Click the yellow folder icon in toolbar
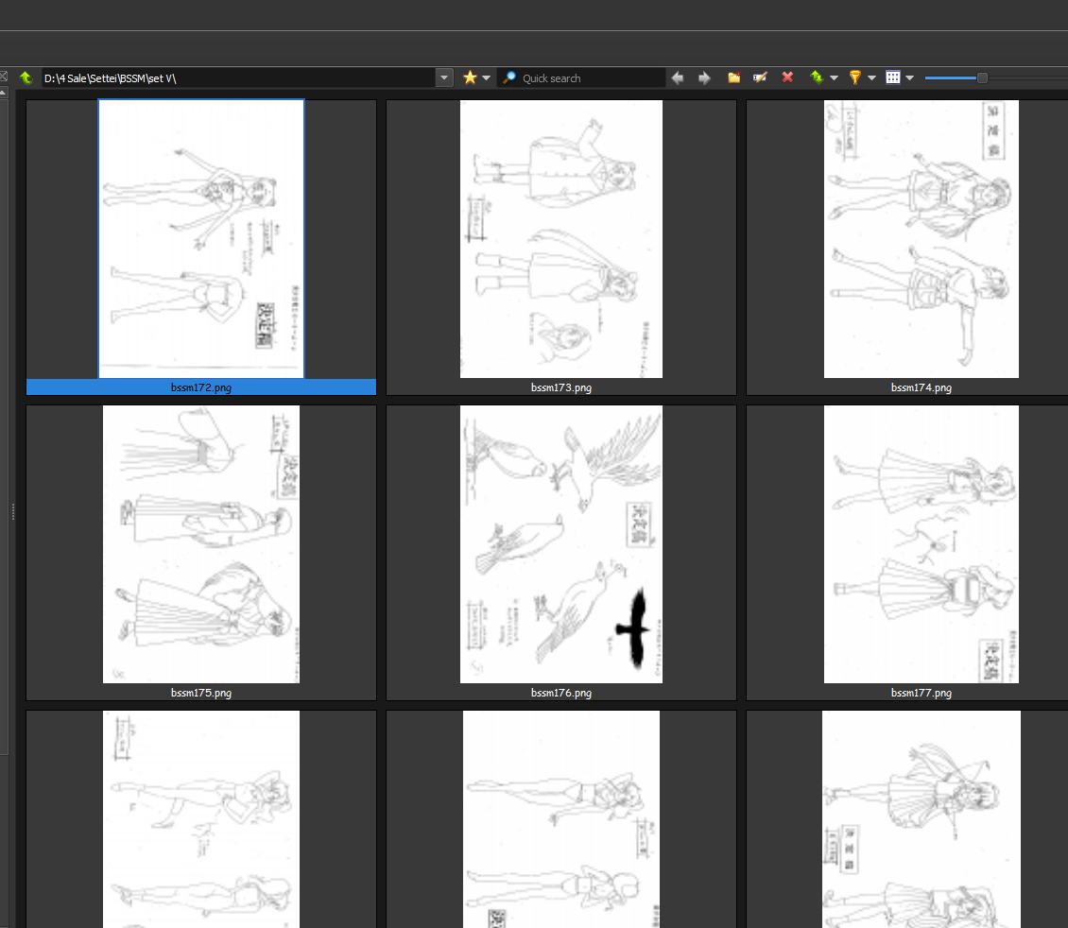 tap(733, 78)
